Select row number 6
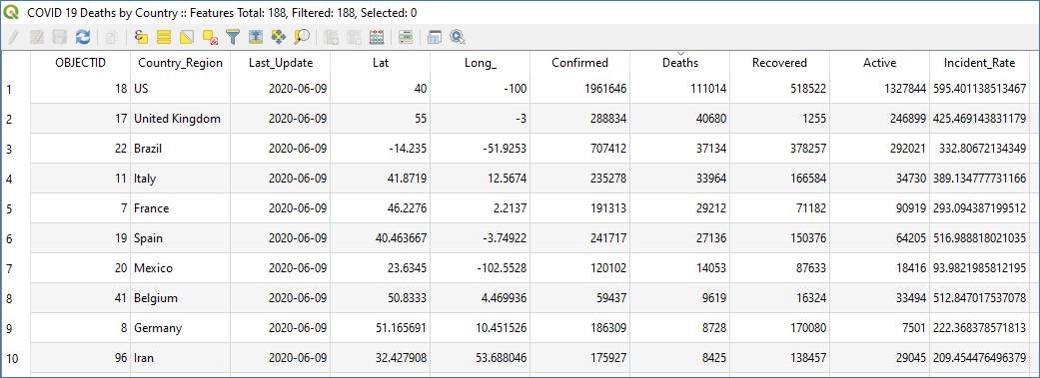The height and width of the screenshot is (378, 1040). click(x=16, y=237)
